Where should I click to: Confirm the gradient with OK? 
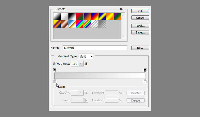pyautogui.click(x=140, y=11)
